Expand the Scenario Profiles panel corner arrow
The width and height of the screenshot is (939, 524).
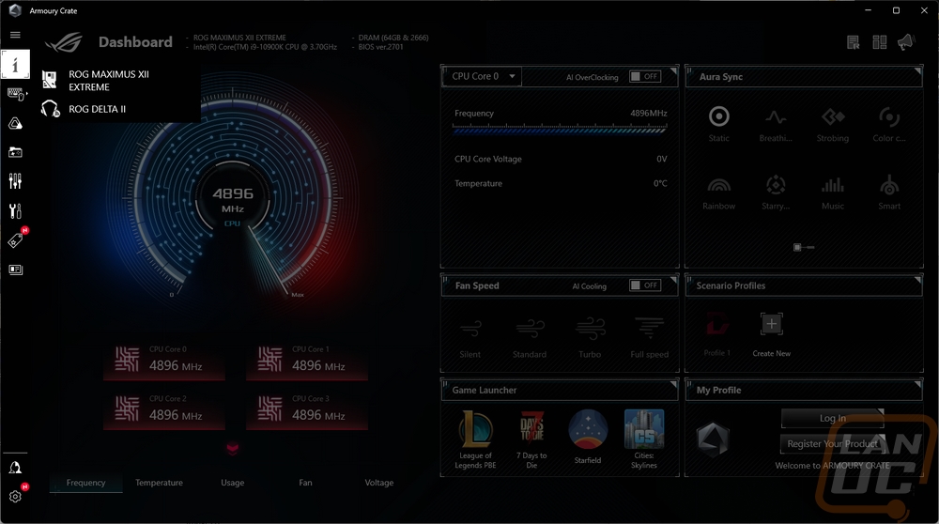[917, 280]
